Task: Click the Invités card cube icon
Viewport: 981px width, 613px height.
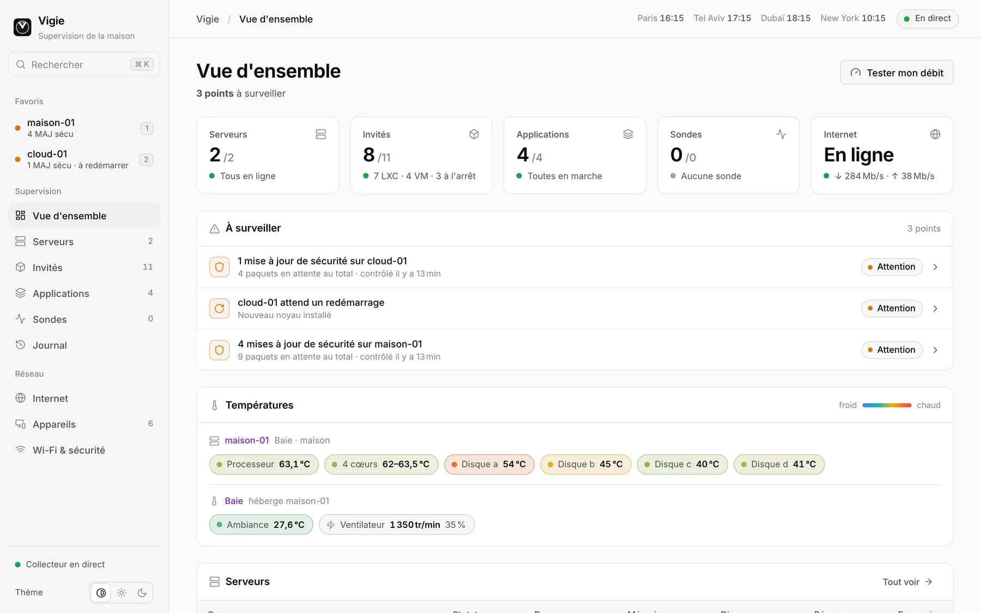Action: pos(474,134)
